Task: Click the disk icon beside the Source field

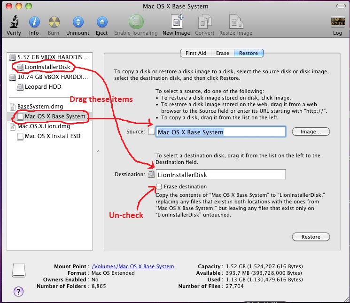Action: click(151, 132)
